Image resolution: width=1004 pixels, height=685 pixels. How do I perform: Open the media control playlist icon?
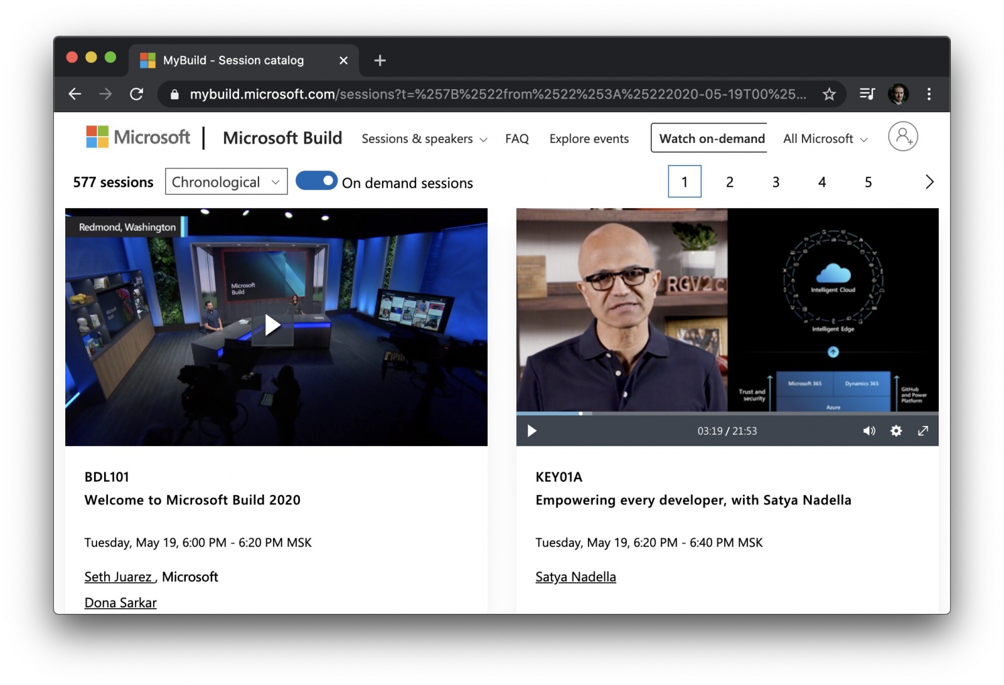click(x=867, y=94)
